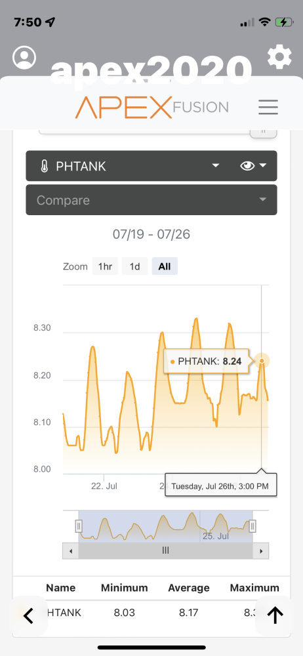The image size is (303, 656).
Task: Click the horizontal scrollbar thumb grip
Action: tap(166, 551)
